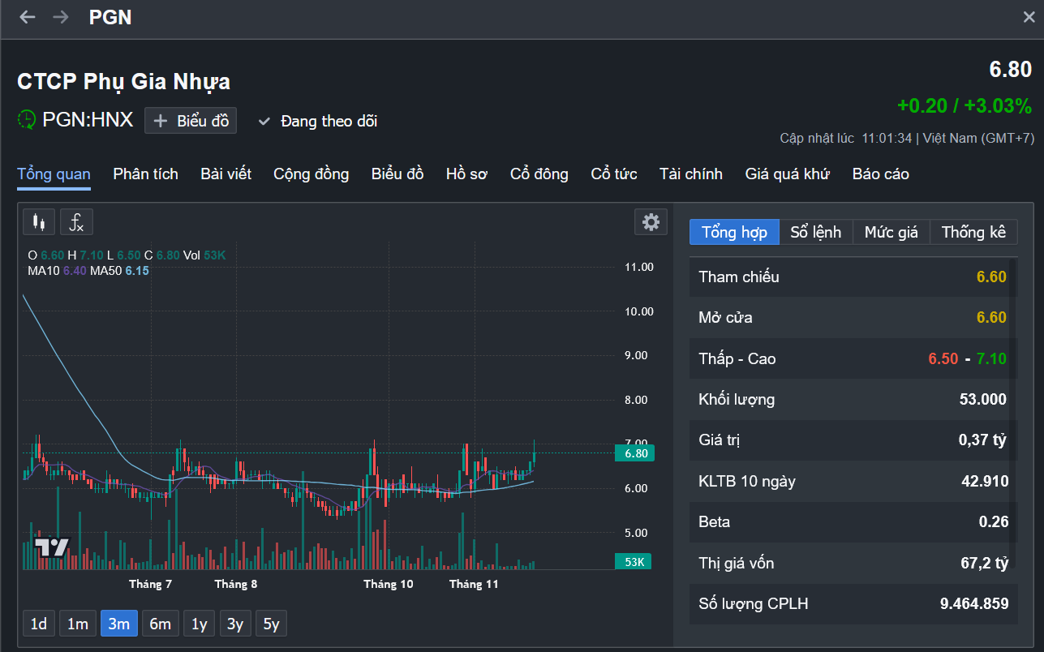Image resolution: width=1044 pixels, height=652 pixels.
Task: Click the green clock icon beside PGN:HNX
Action: coord(27,120)
